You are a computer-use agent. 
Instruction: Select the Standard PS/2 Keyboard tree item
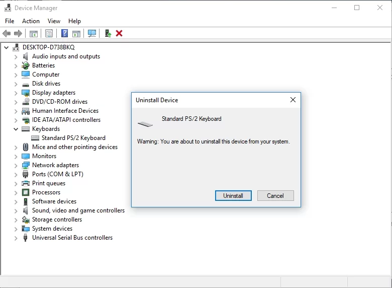[73, 138]
